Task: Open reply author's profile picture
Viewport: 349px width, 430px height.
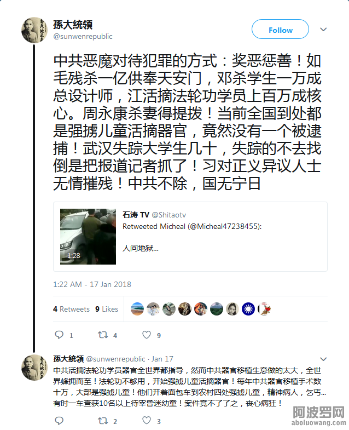Action: coord(34,368)
